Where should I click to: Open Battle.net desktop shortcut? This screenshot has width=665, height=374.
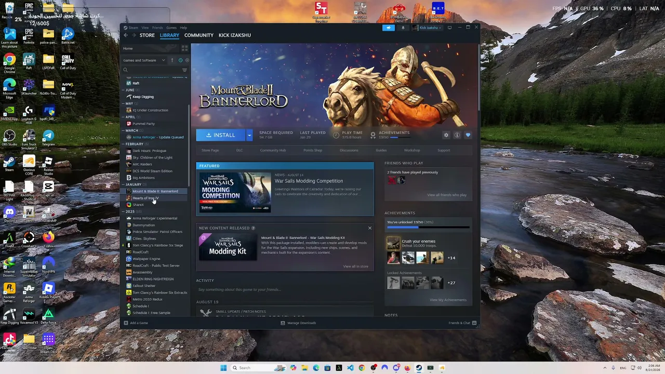click(68, 36)
